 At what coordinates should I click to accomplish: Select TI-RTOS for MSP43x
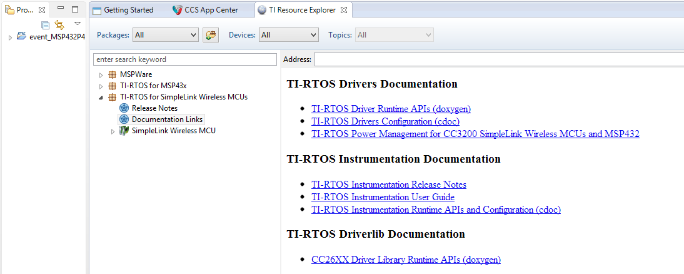153,86
